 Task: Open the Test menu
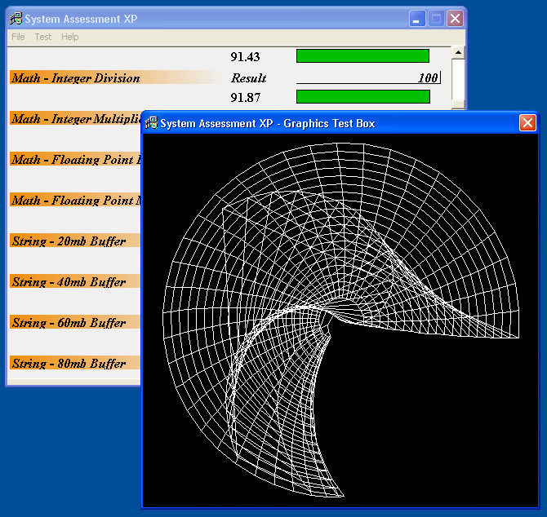point(42,37)
